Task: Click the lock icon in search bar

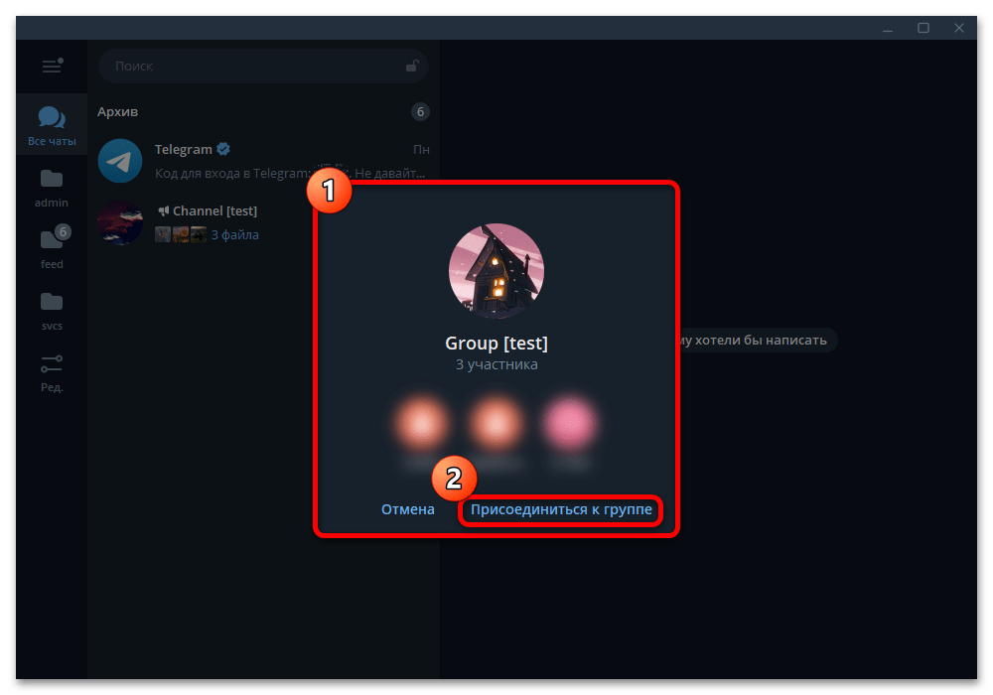Action: tap(412, 66)
